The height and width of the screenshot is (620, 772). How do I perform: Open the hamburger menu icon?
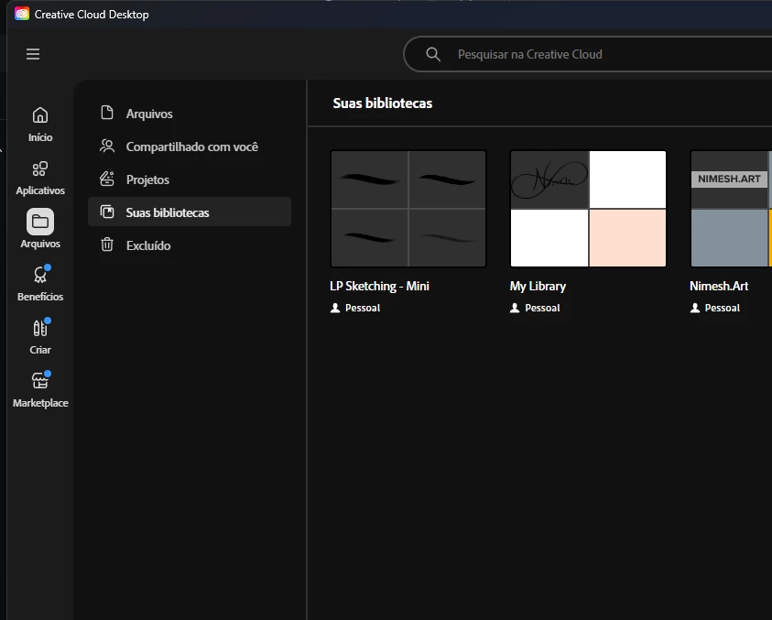click(x=33, y=54)
